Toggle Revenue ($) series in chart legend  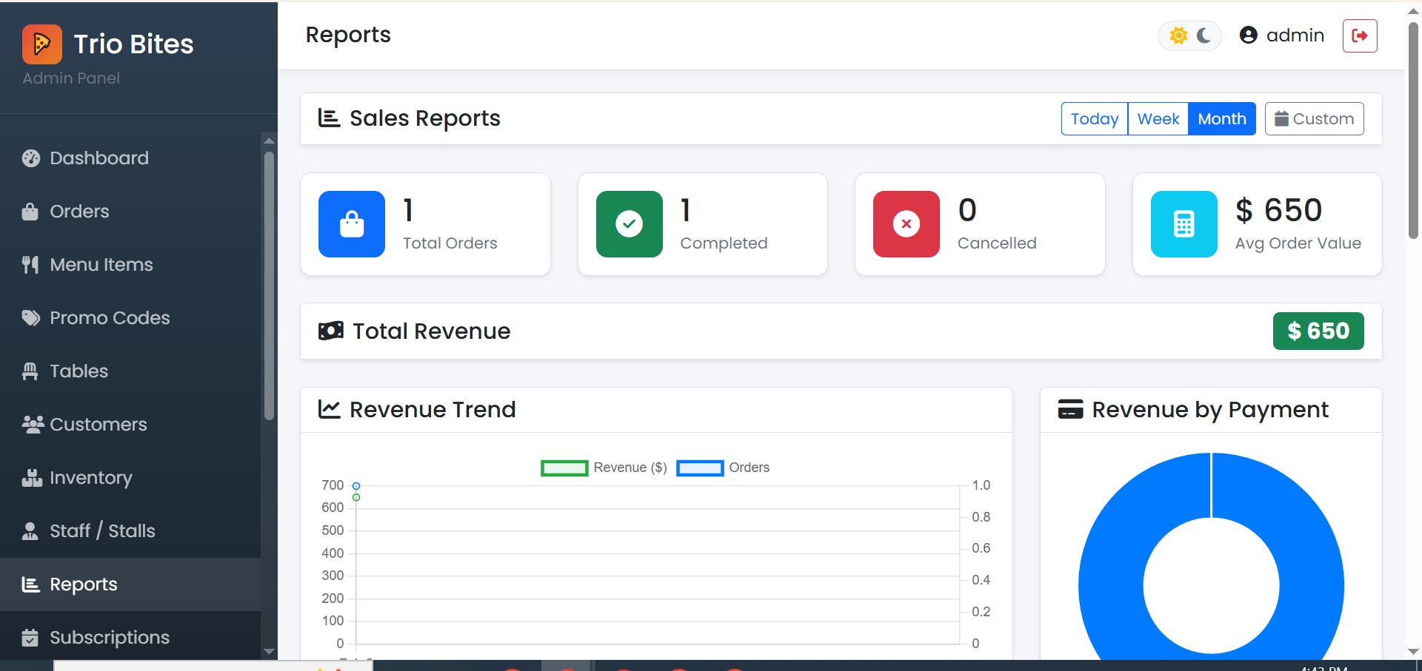[x=604, y=468]
